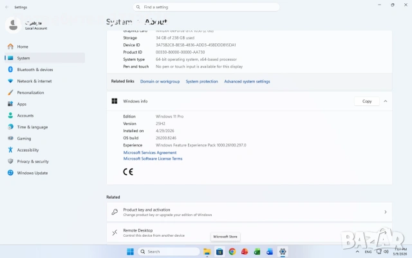The image size is (412, 258).
Task: Click the ENG language indicator
Action: tap(368, 252)
